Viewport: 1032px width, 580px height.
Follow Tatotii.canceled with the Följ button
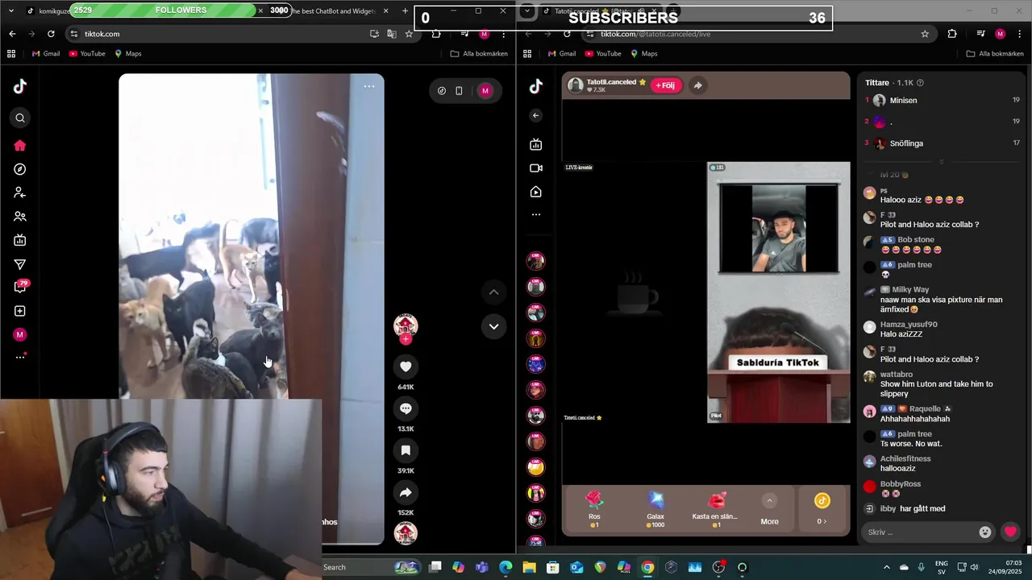pyautogui.click(x=666, y=85)
